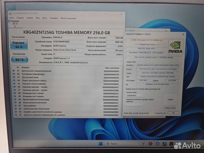Select the Единицы данных - запись row

point(67,90)
